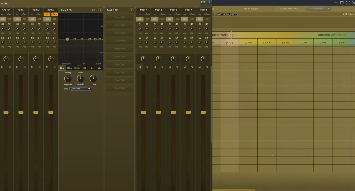The image size is (355, 191).
Task: Bypass the Track 3 EQ
Action: click(94, 10)
